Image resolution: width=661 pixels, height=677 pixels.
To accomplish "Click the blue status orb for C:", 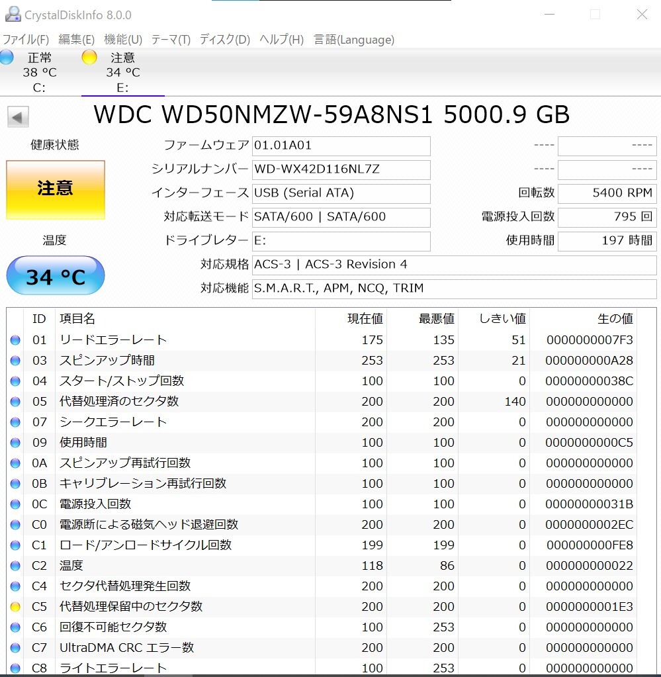I will [7, 57].
